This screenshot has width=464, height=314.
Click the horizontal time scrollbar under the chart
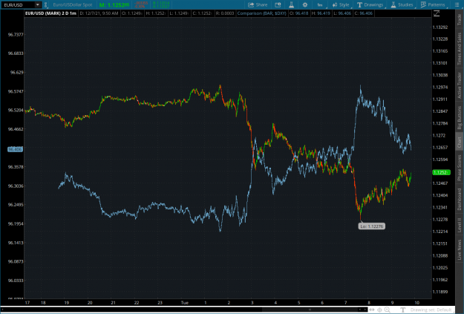coord(183,310)
